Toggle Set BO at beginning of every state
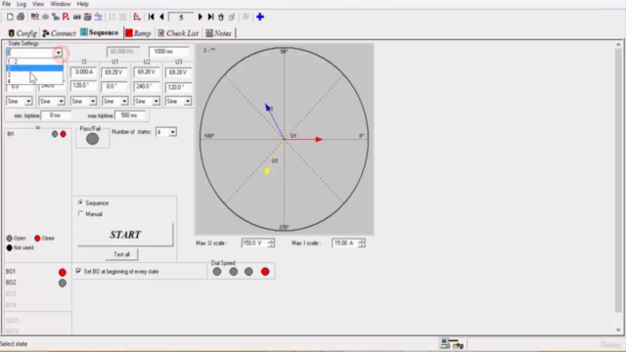The width and height of the screenshot is (626, 352). click(78, 271)
